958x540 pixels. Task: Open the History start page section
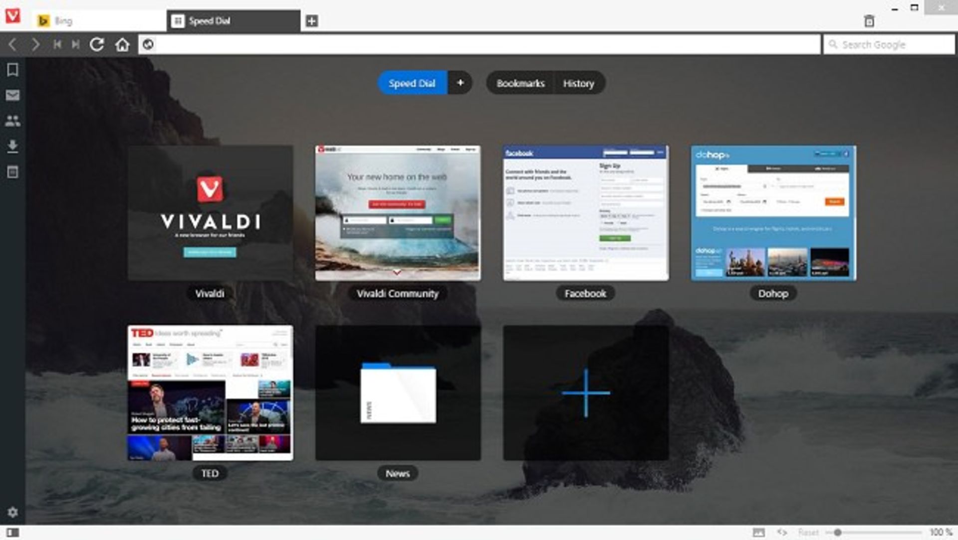[579, 83]
